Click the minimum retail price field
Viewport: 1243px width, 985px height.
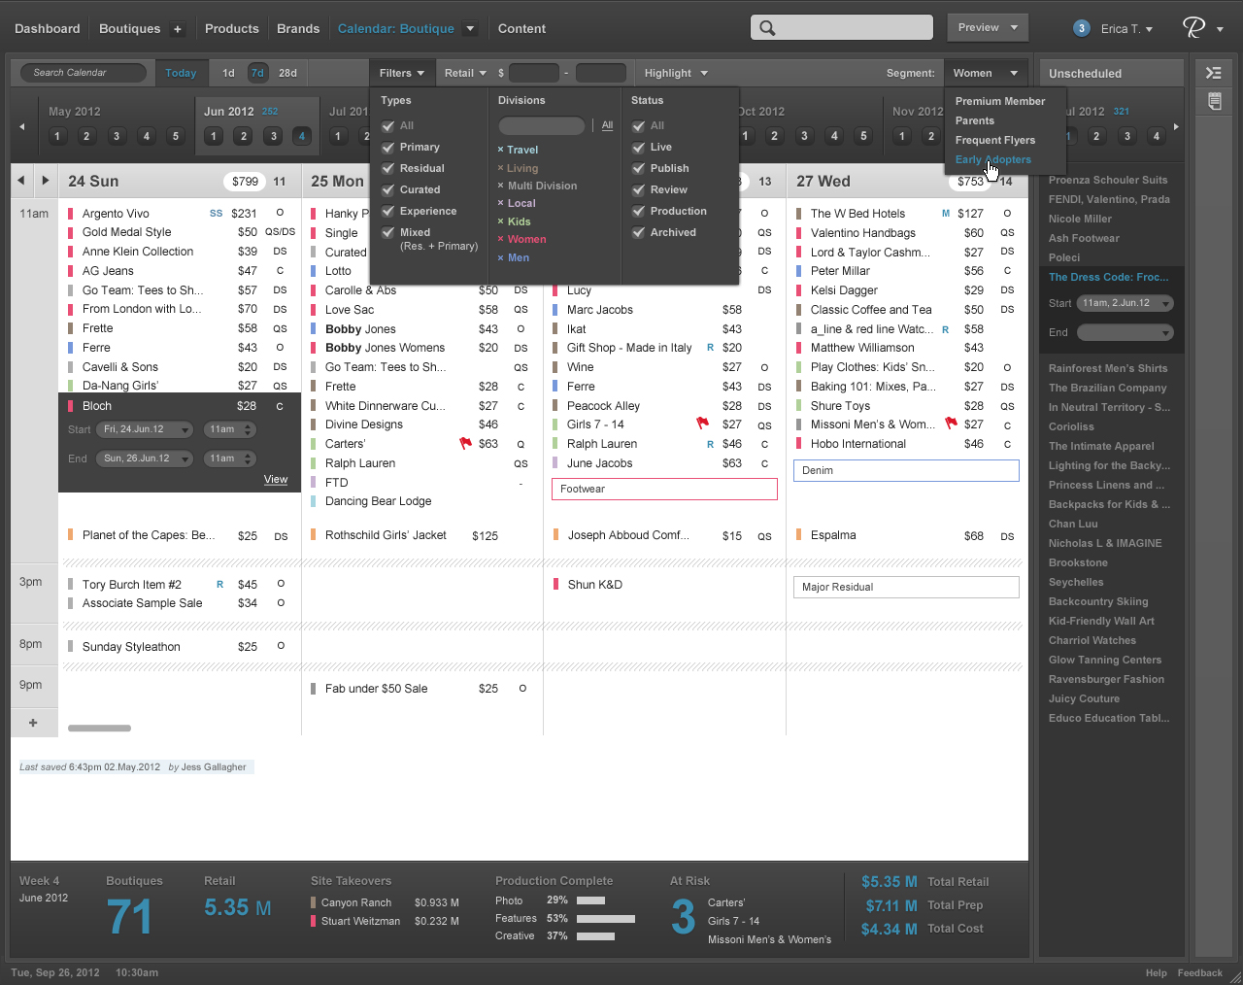(x=534, y=73)
